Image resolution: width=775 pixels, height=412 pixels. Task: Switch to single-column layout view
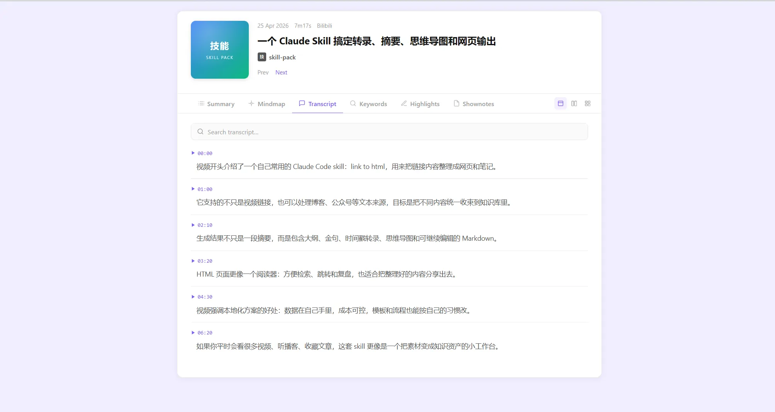[x=561, y=103]
